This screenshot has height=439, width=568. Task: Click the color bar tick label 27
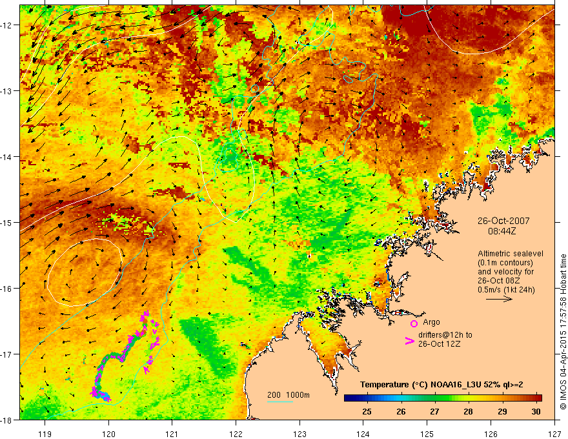[434, 411]
